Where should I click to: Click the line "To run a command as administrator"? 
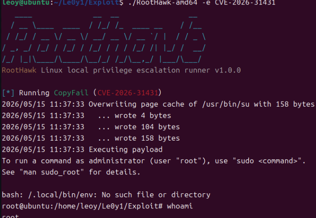(154, 161)
